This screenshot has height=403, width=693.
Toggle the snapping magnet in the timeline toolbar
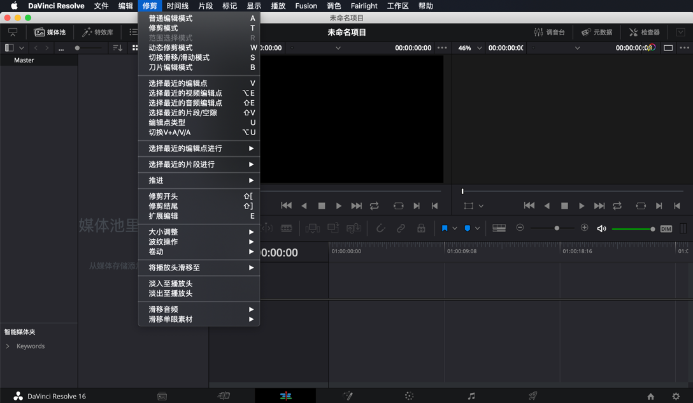pos(381,228)
